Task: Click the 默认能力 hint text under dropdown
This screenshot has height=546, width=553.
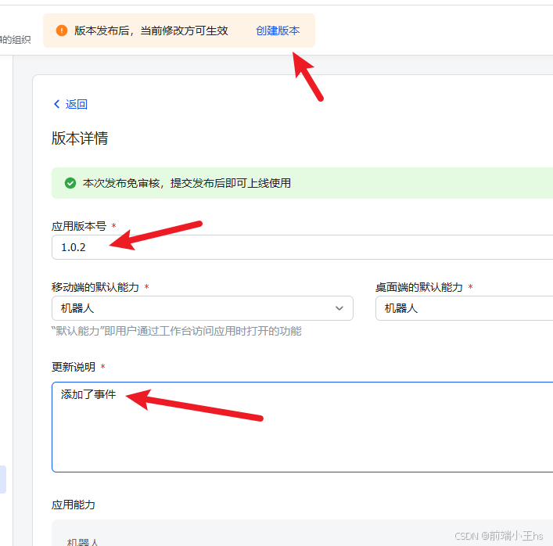Action: (x=176, y=331)
